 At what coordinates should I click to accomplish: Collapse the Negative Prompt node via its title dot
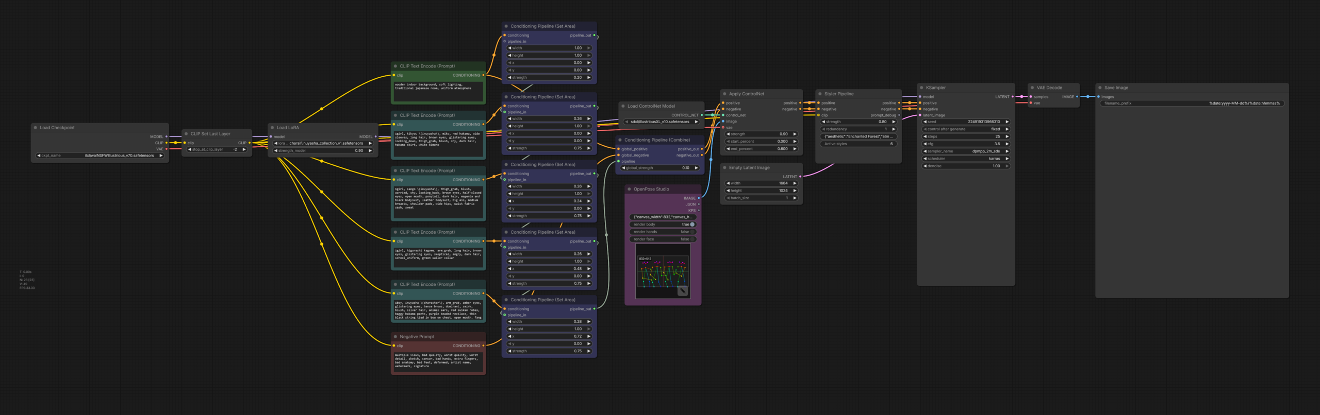[395, 337]
